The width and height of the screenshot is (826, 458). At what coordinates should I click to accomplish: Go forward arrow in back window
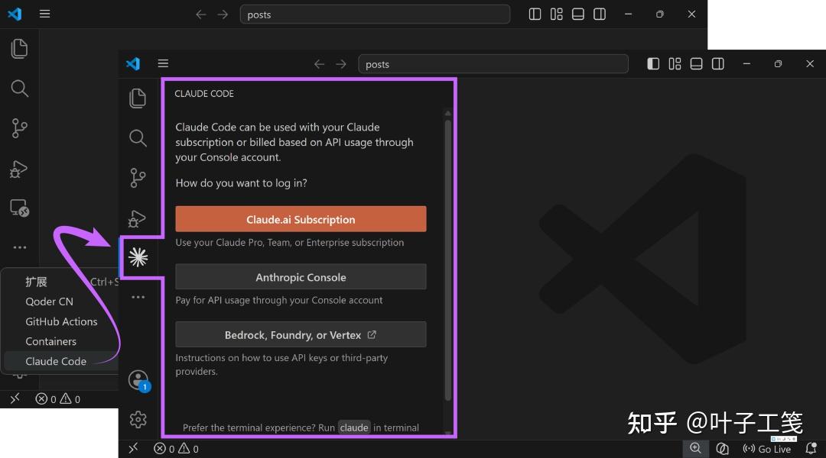223,15
